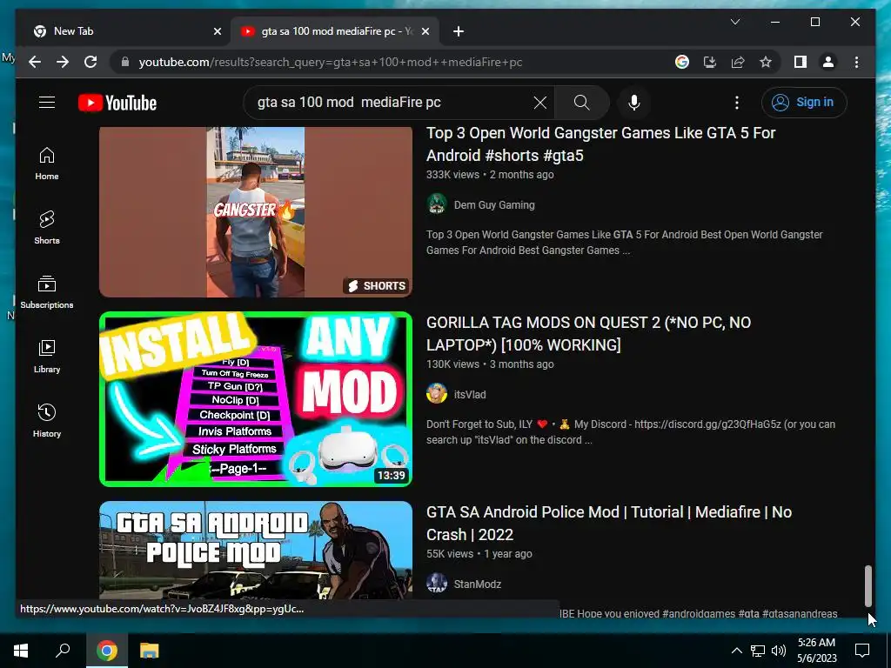Image resolution: width=891 pixels, height=668 pixels.
Task: Open History in the sidebar
Action: 47,420
